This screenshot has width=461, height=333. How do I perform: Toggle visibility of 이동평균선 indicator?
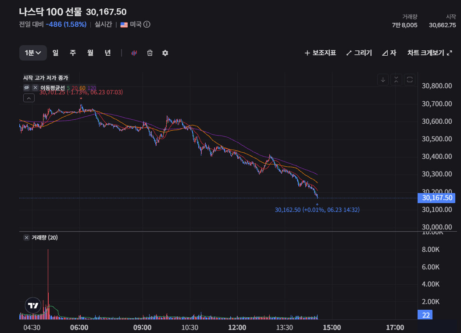click(x=26, y=88)
